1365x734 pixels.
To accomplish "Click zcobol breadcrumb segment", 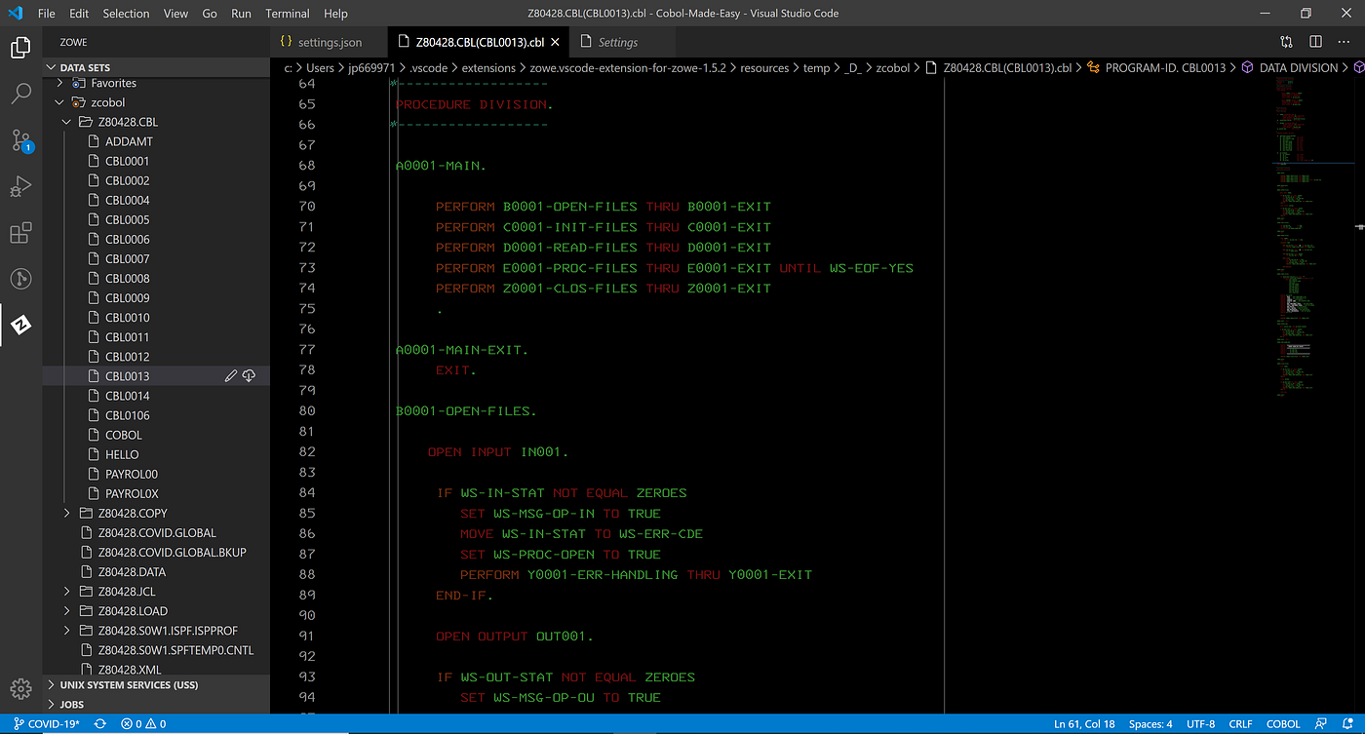I will (893, 68).
